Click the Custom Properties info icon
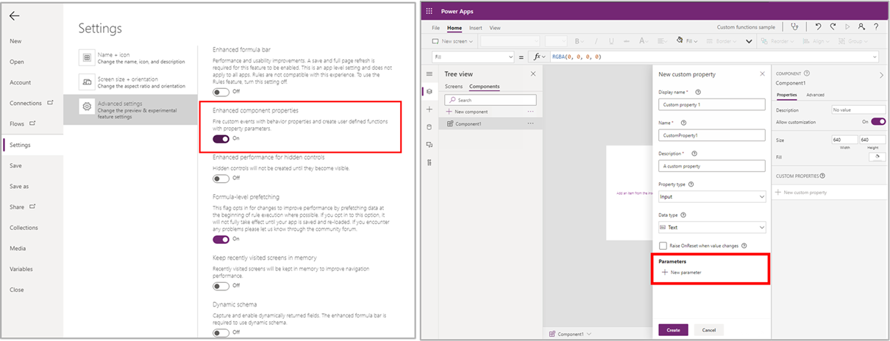This screenshot has width=890, height=341. pos(823,176)
